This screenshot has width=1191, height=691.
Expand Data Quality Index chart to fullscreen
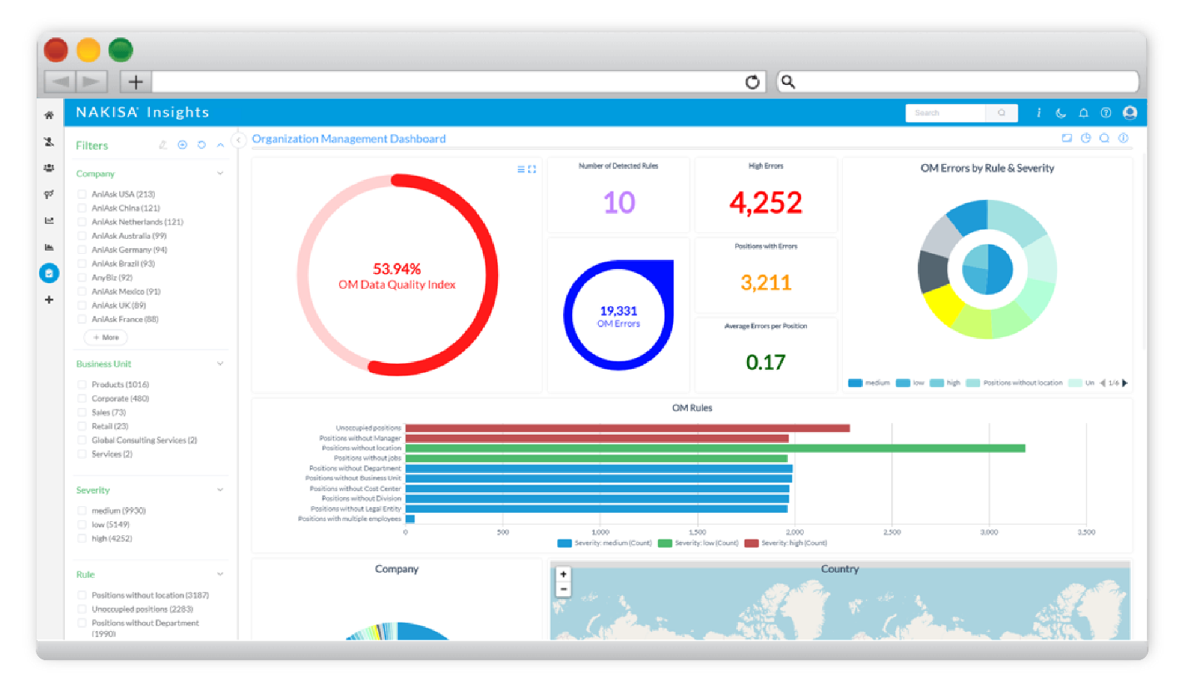[532, 169]
